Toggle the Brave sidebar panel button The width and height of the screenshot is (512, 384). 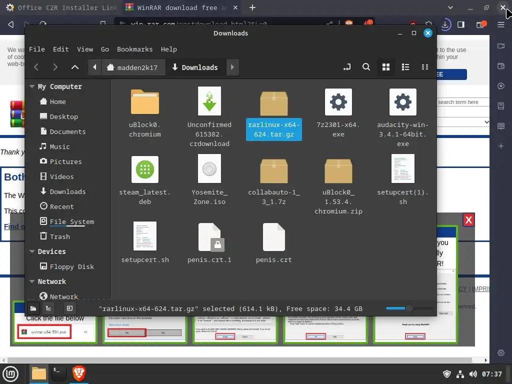[460, 24]
